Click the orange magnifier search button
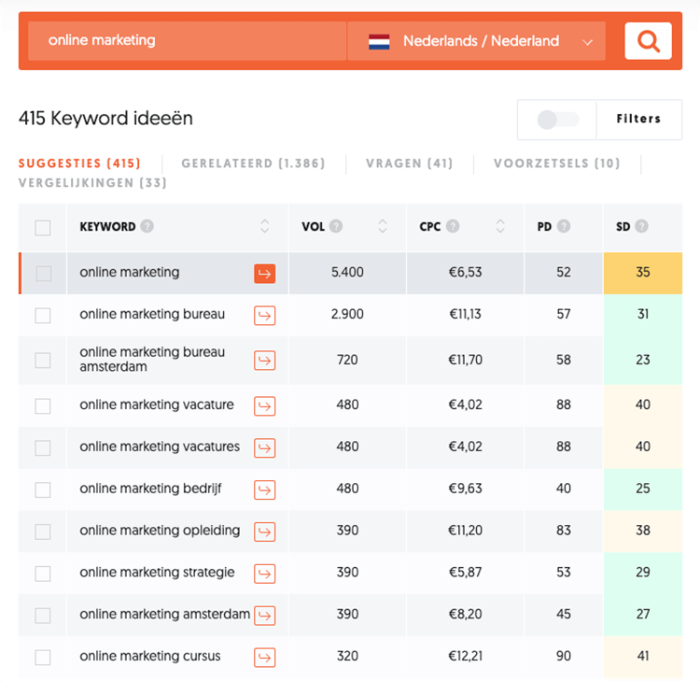 (648, 41)
